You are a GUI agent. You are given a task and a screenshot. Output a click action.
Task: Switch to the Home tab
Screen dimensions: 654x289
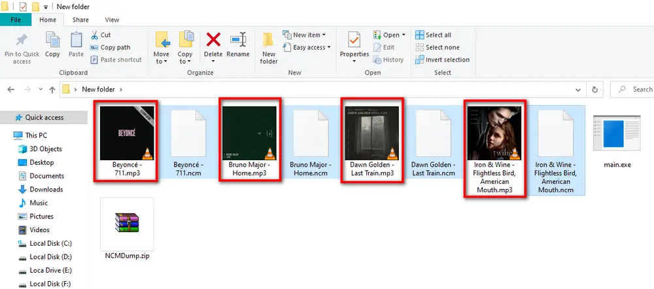pos(48,20)
